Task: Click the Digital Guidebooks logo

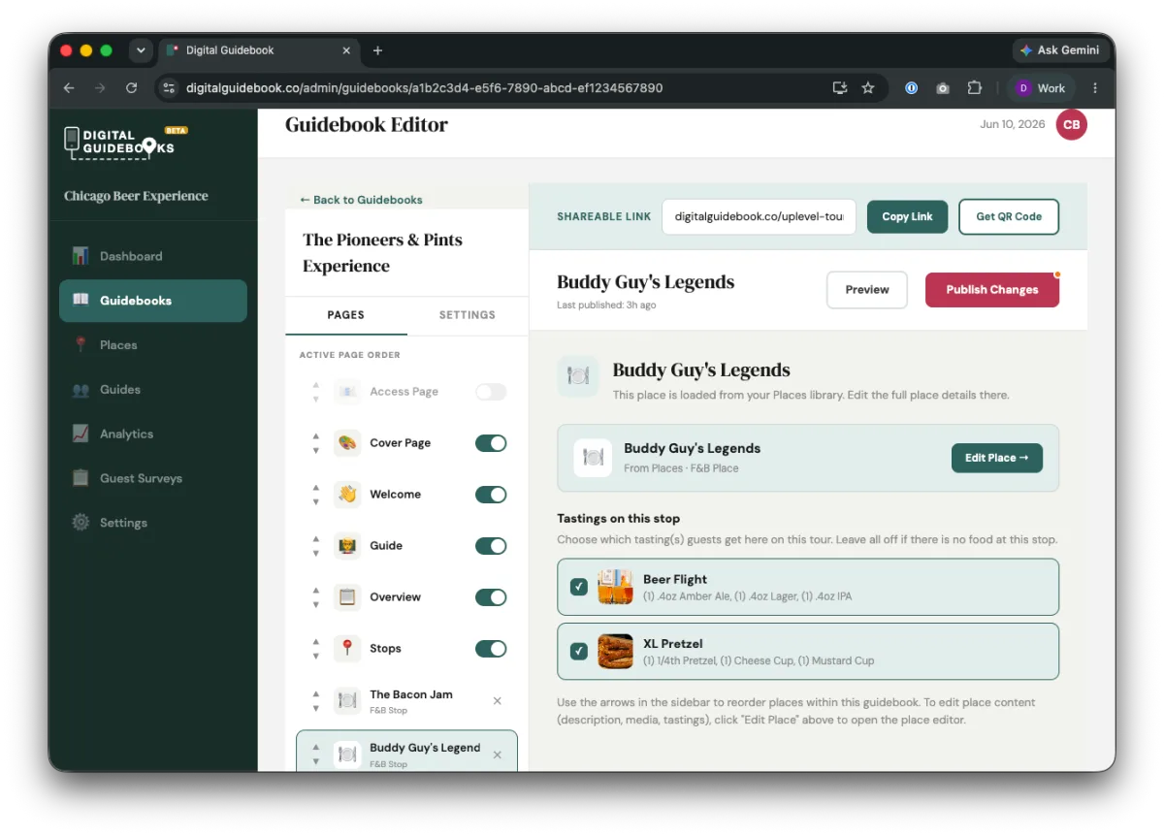Action: [x=125, y=142]
